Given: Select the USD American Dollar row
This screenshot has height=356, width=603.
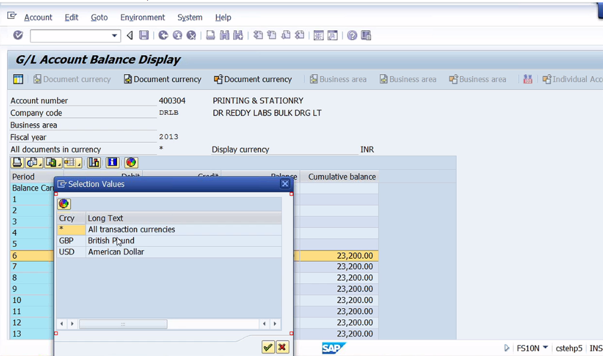Looking at the screenshot, I should point(169,252).
